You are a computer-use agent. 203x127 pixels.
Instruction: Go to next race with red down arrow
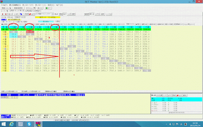pos(6,14)
